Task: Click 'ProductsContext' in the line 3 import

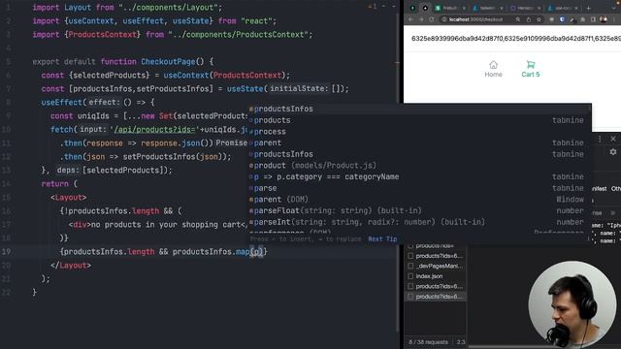Action: point(103,35)
